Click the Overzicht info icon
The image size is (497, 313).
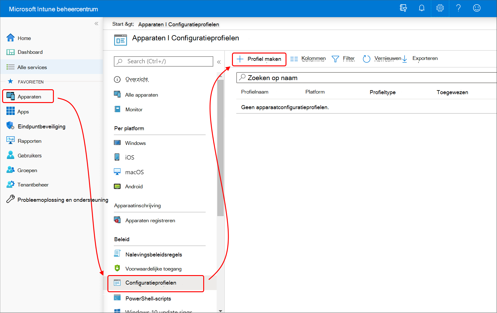(117, 79)
